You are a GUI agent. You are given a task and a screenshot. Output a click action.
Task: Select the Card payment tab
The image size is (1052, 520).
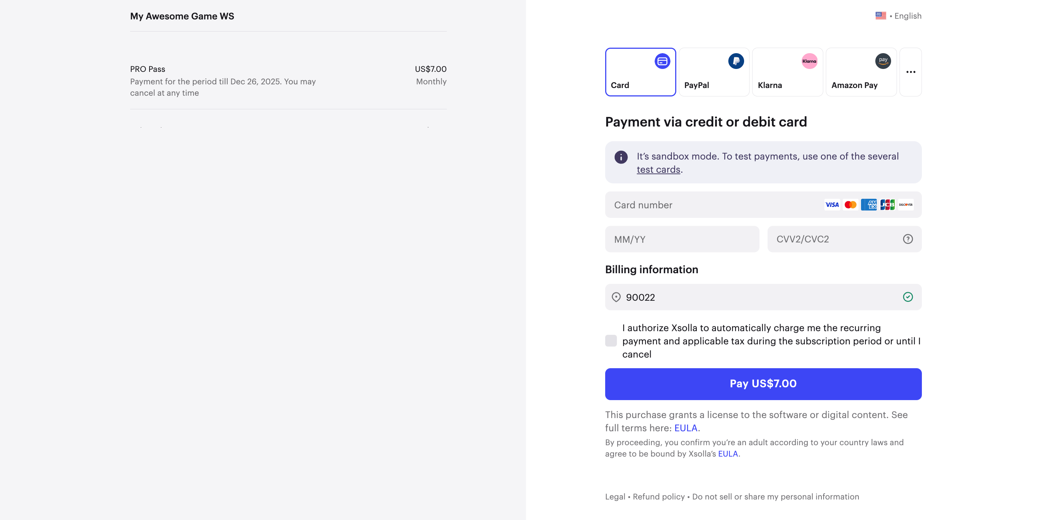pos(640,72)
